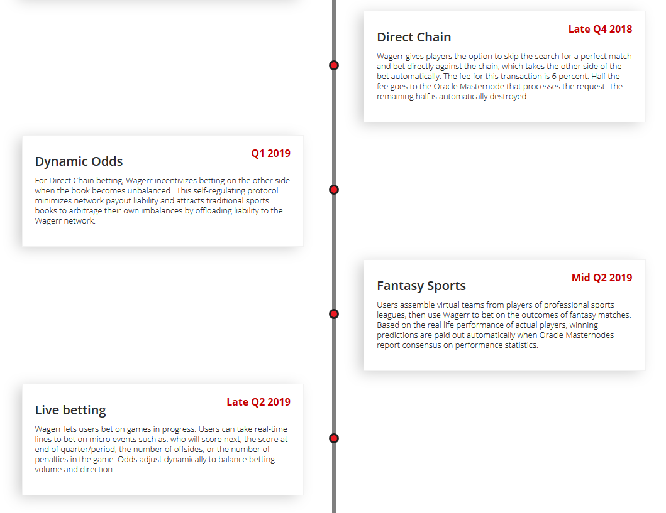Click the Late Q4 2018 date label
This screenshot has width=666, height=513.
[600, 29]
